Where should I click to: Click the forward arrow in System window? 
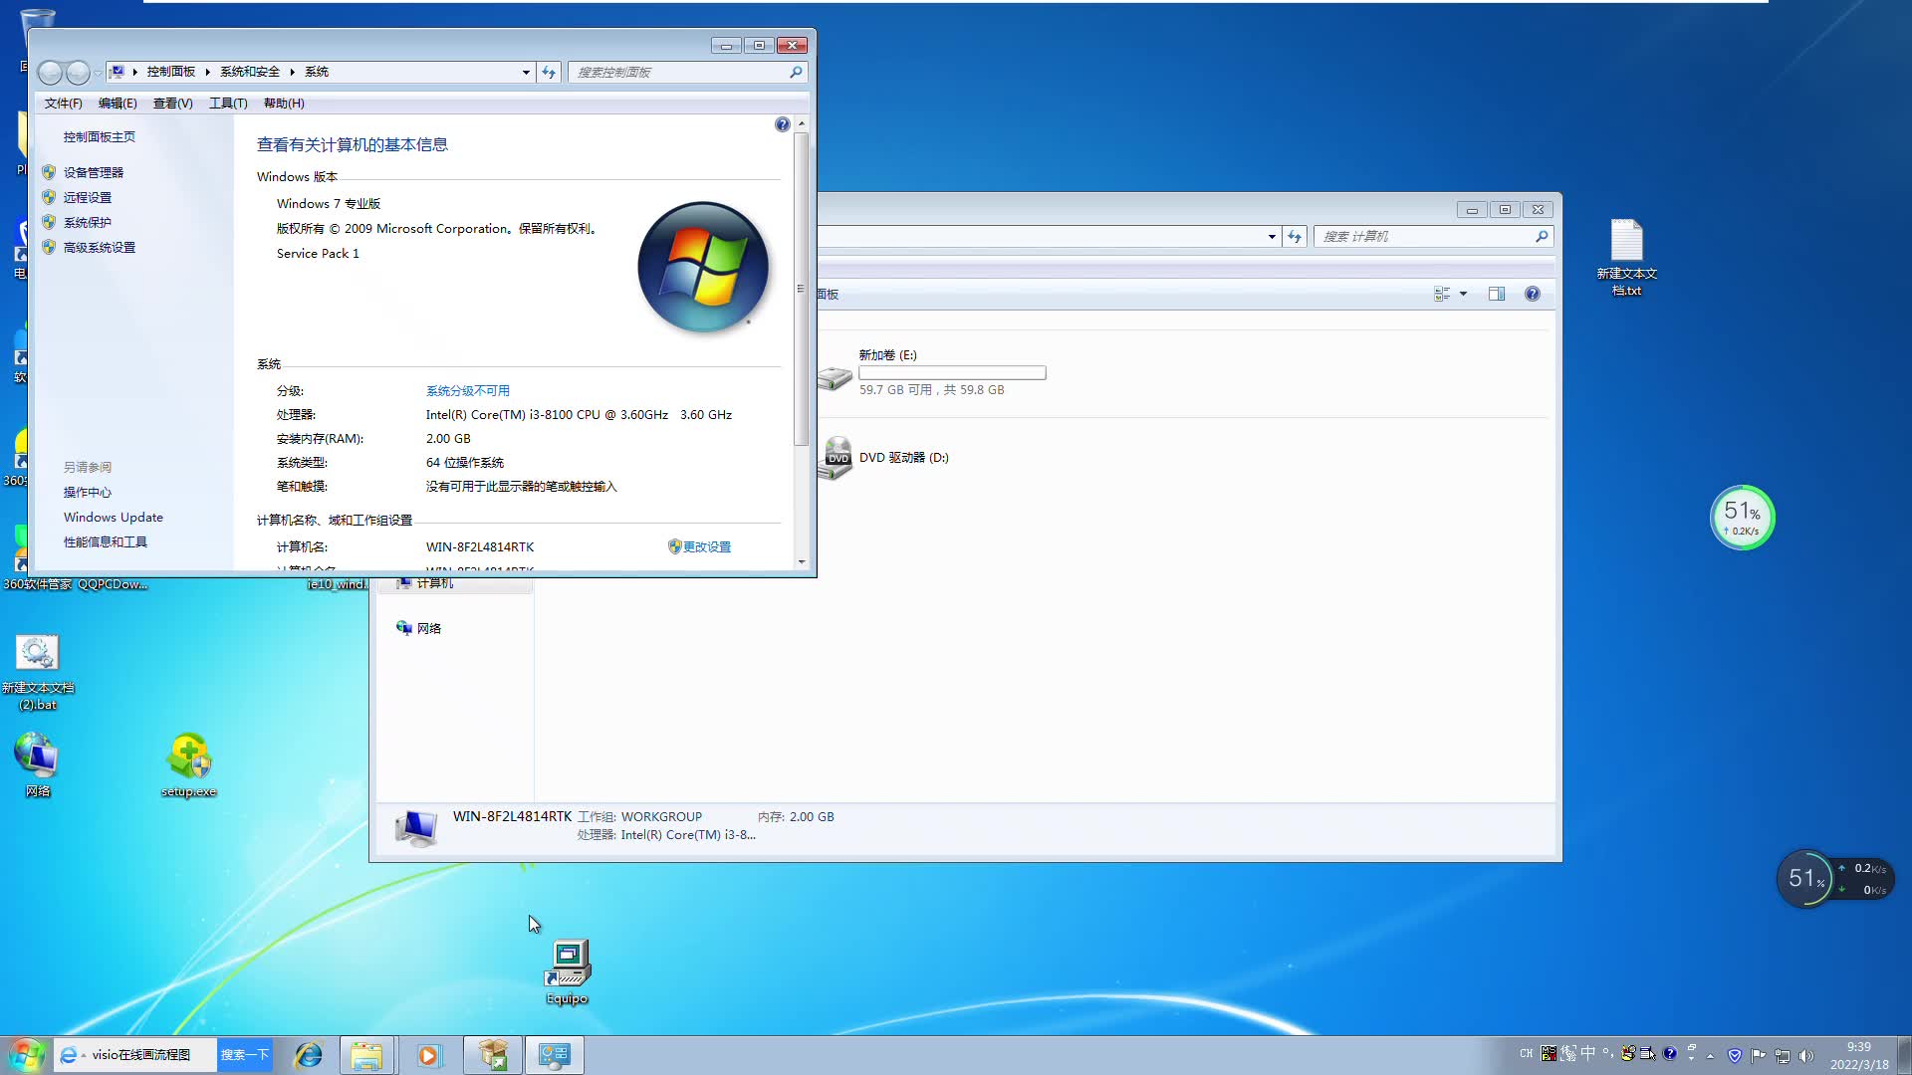click(x=78, y=72)
